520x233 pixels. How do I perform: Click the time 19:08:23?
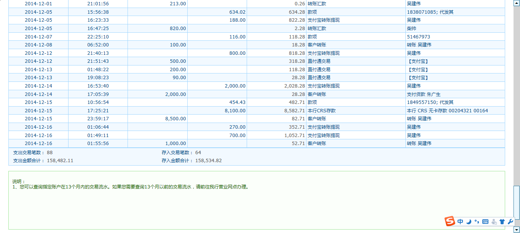(98, 78)
